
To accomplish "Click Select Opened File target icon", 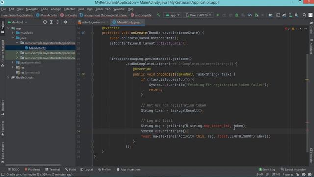I will 45,22.
